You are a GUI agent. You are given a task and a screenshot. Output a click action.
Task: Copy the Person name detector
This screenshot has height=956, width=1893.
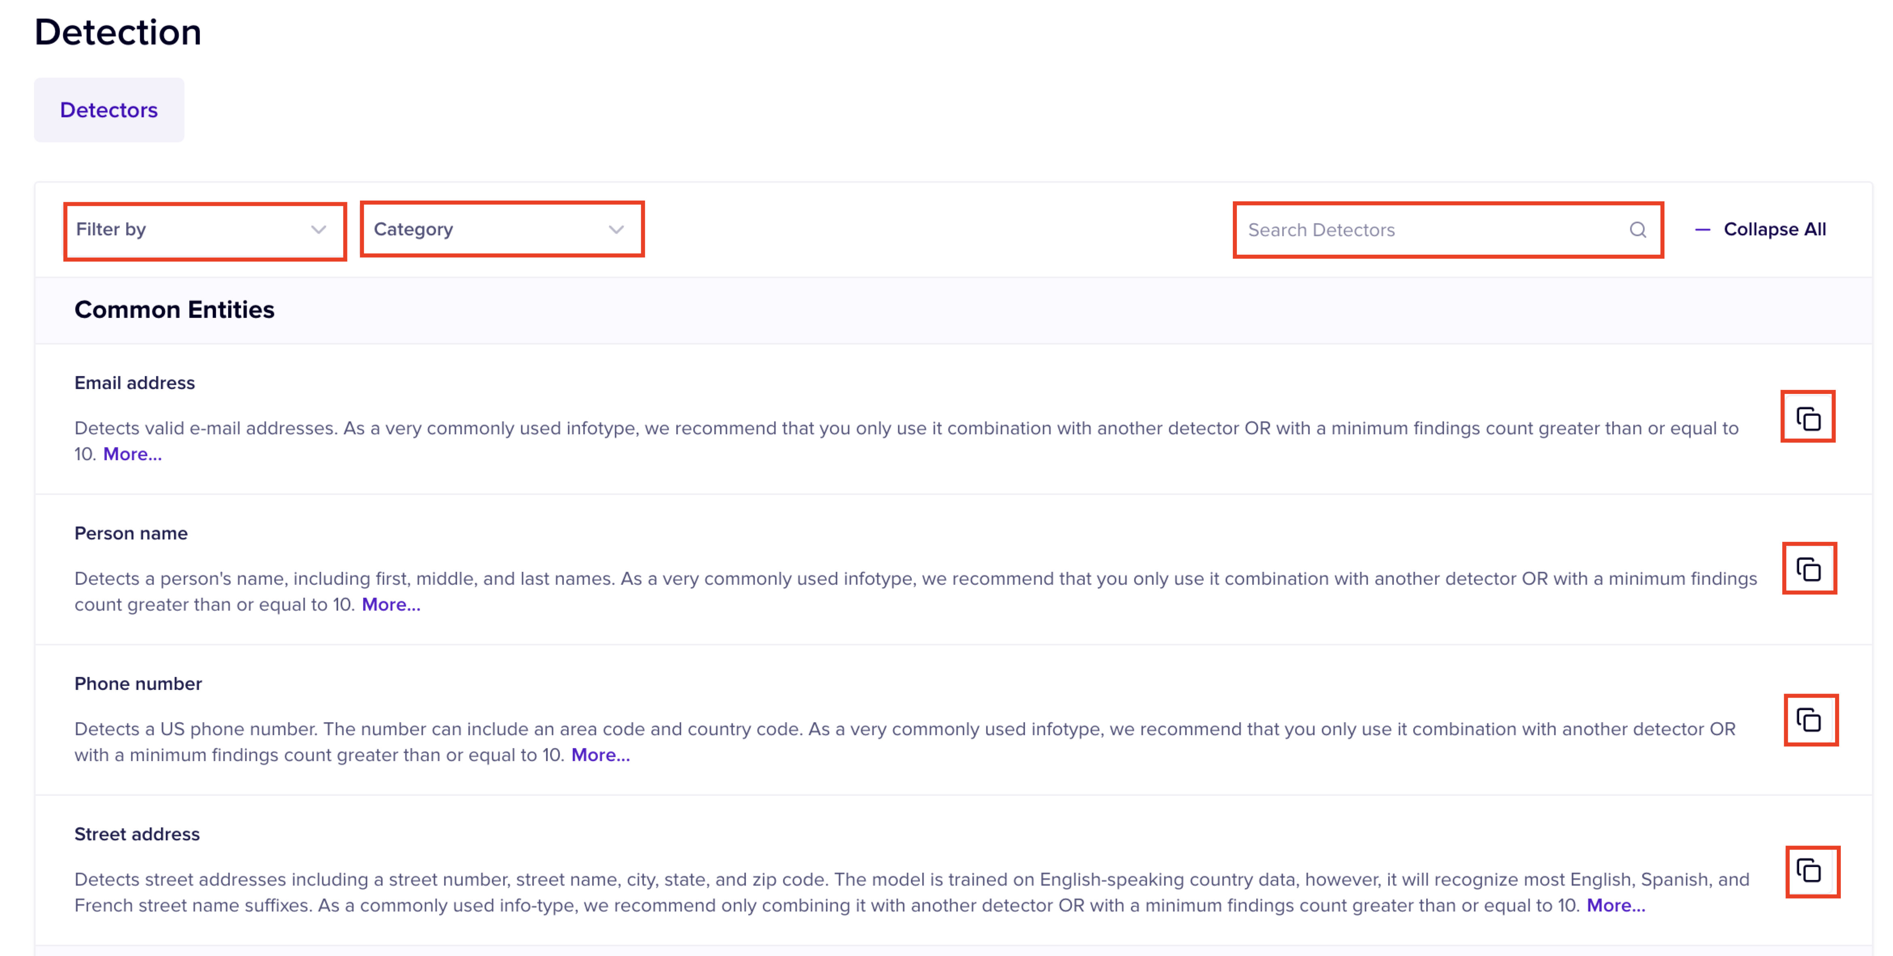pos(1808,568)
